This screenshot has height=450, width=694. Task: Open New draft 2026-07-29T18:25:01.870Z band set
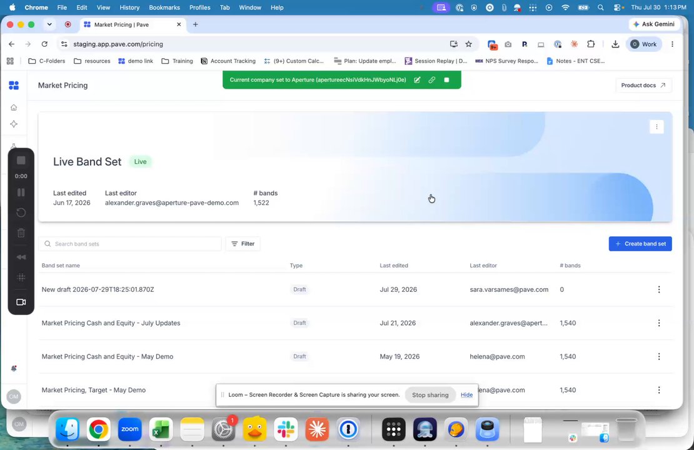pos(98,289)
